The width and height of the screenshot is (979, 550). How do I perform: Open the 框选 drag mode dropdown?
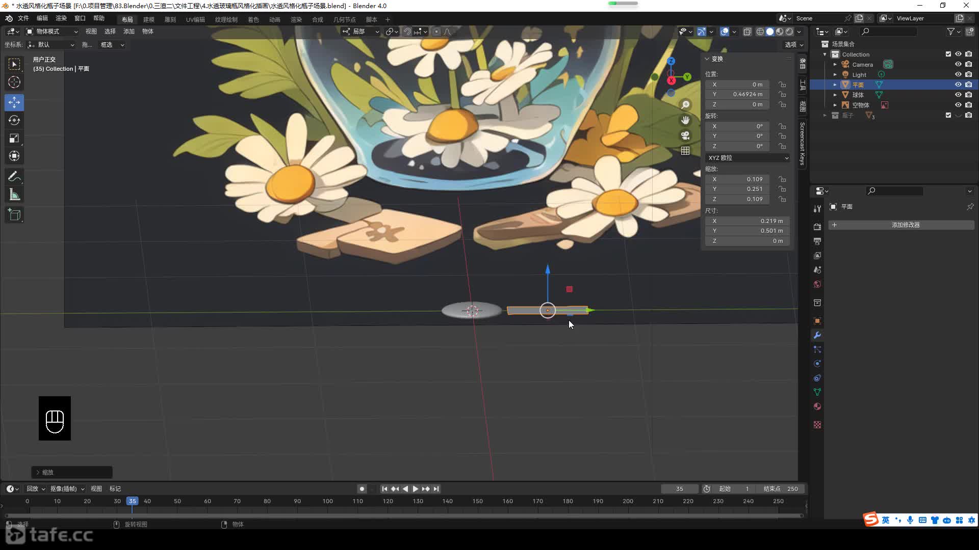coord(112,45)
